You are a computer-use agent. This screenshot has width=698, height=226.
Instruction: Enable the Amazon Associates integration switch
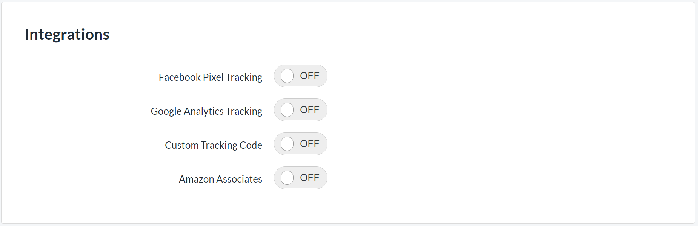tap(300, 178)
